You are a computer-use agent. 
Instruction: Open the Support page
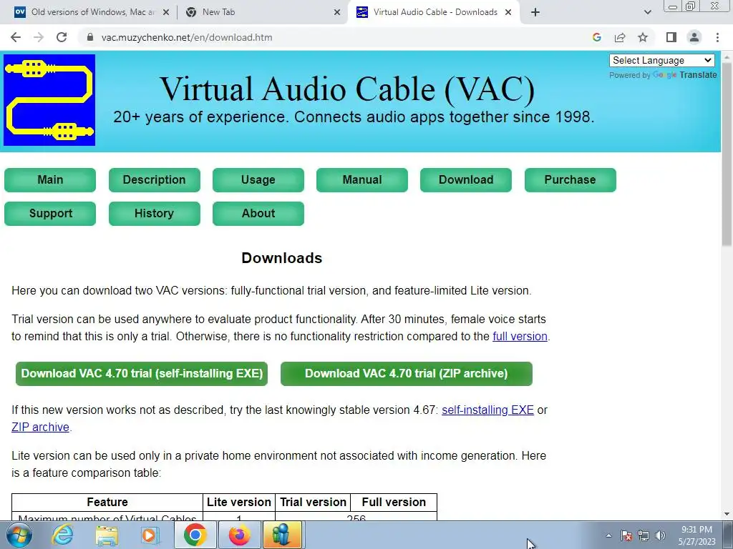[50, 213]
